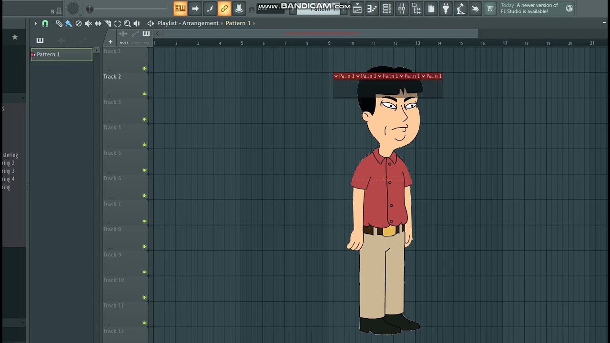610x343 pixels.
Task: Click the multilink controllers knob icon
Action: [239, 8]
